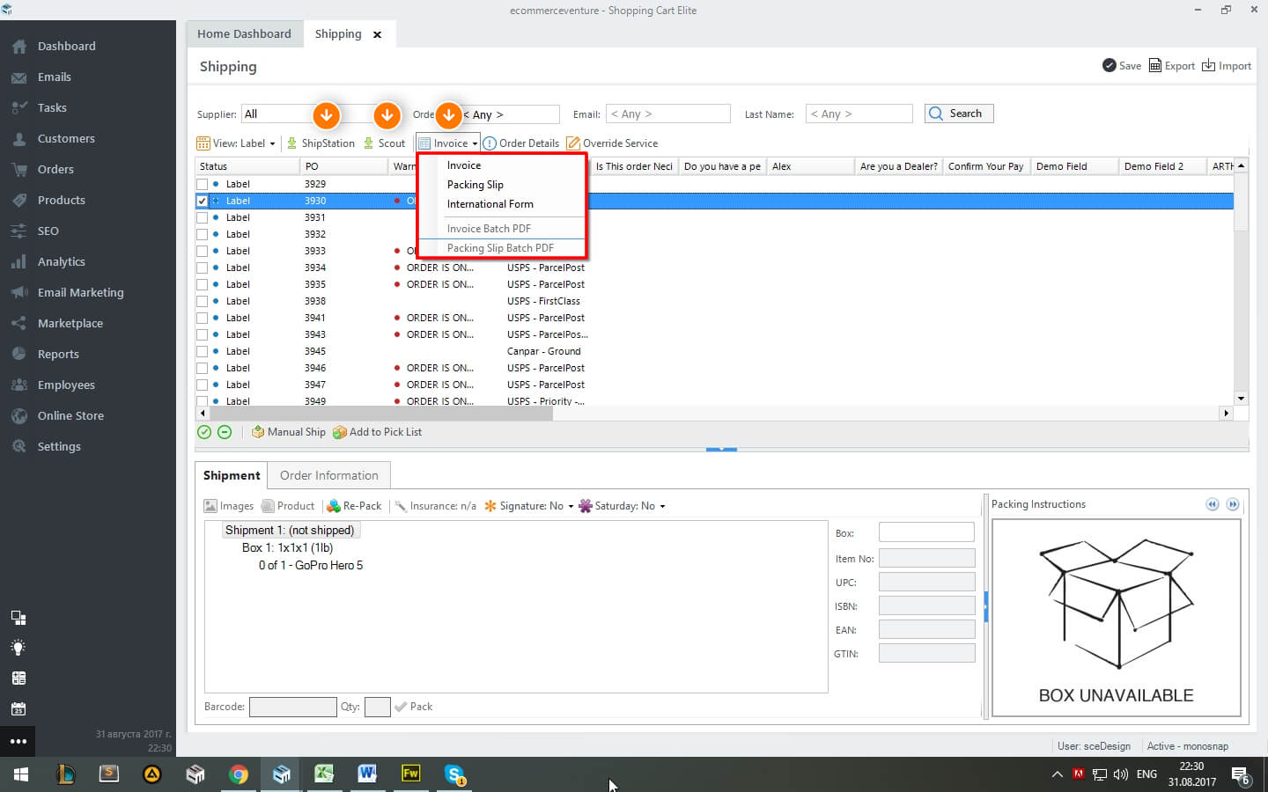The width and height of the screenshot is (1268, 792).
Task: Open the SEO section
Action: click(x=48, y=231)
